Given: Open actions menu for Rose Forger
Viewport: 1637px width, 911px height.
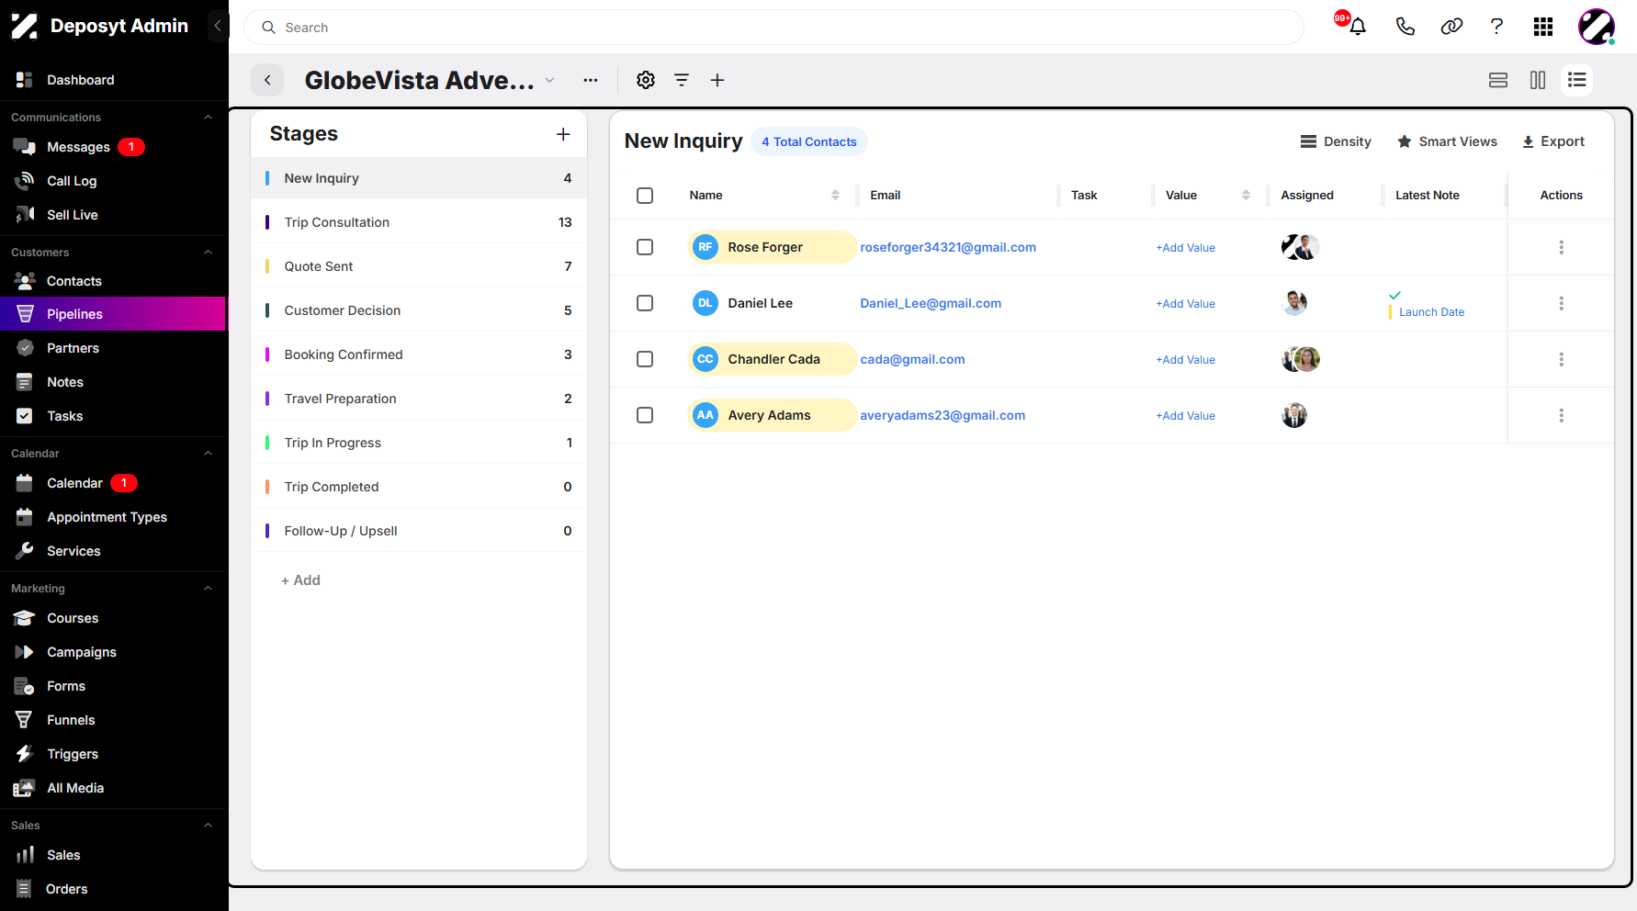Looking at the screenshot, I should [1561, 247].
